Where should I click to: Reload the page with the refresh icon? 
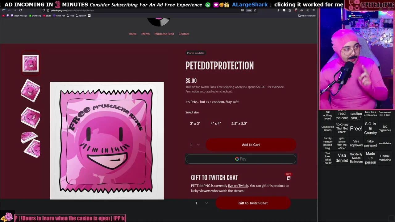coord(20,10)
